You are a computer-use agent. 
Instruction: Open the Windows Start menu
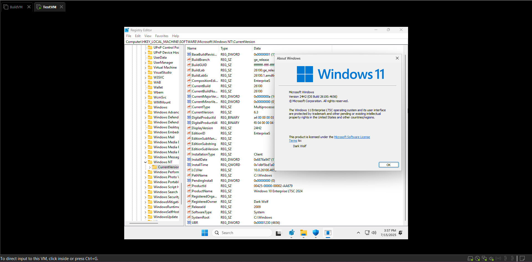coord(205,233)
